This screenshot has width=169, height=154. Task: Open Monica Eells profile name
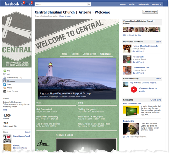coord(138,57)
